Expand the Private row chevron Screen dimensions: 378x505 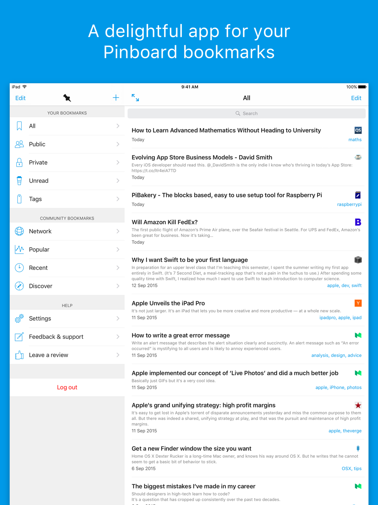[x=118, y=162]
